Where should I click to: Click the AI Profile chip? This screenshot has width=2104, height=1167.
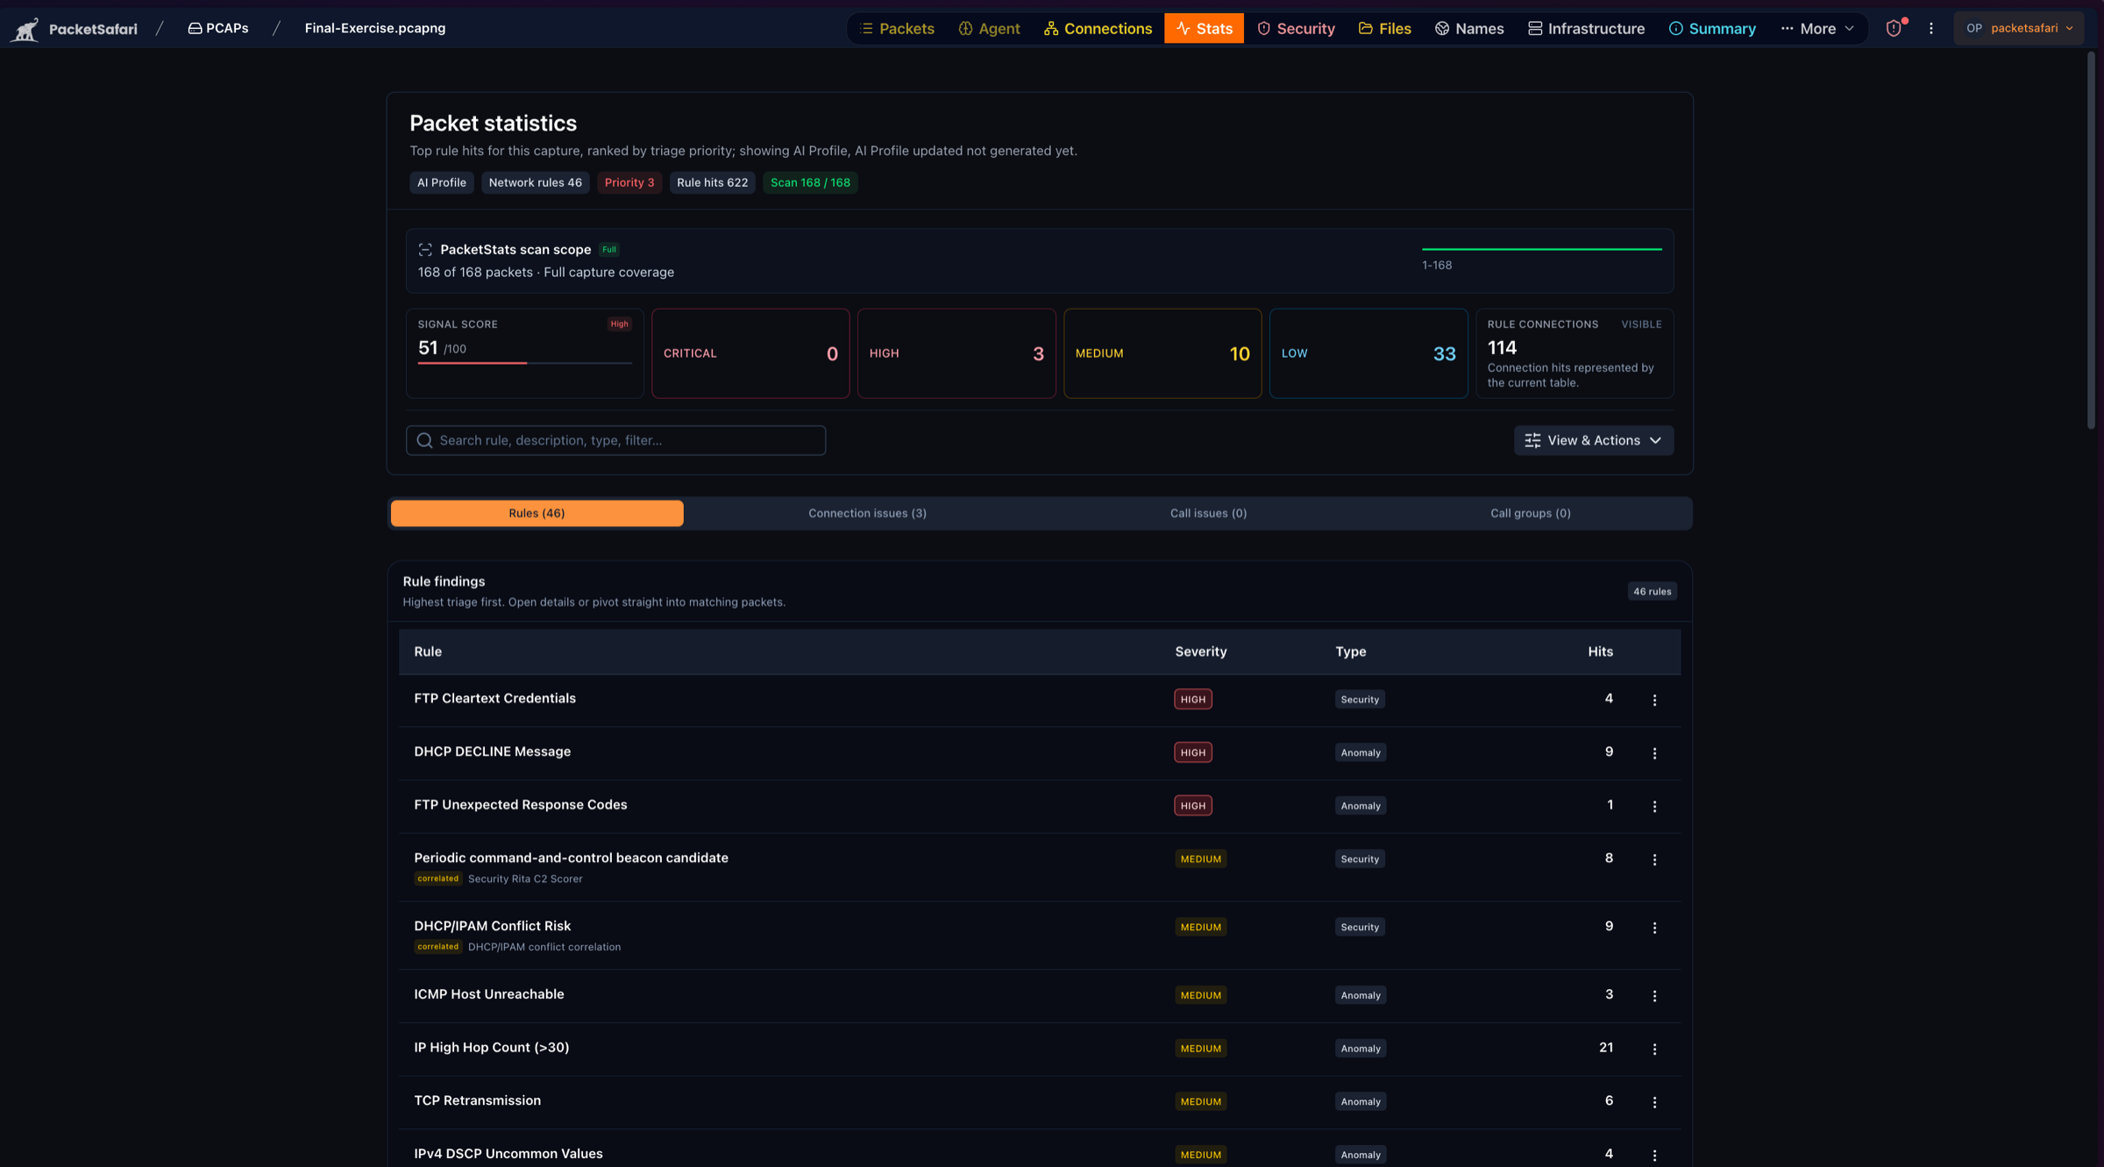coord(442,182)
